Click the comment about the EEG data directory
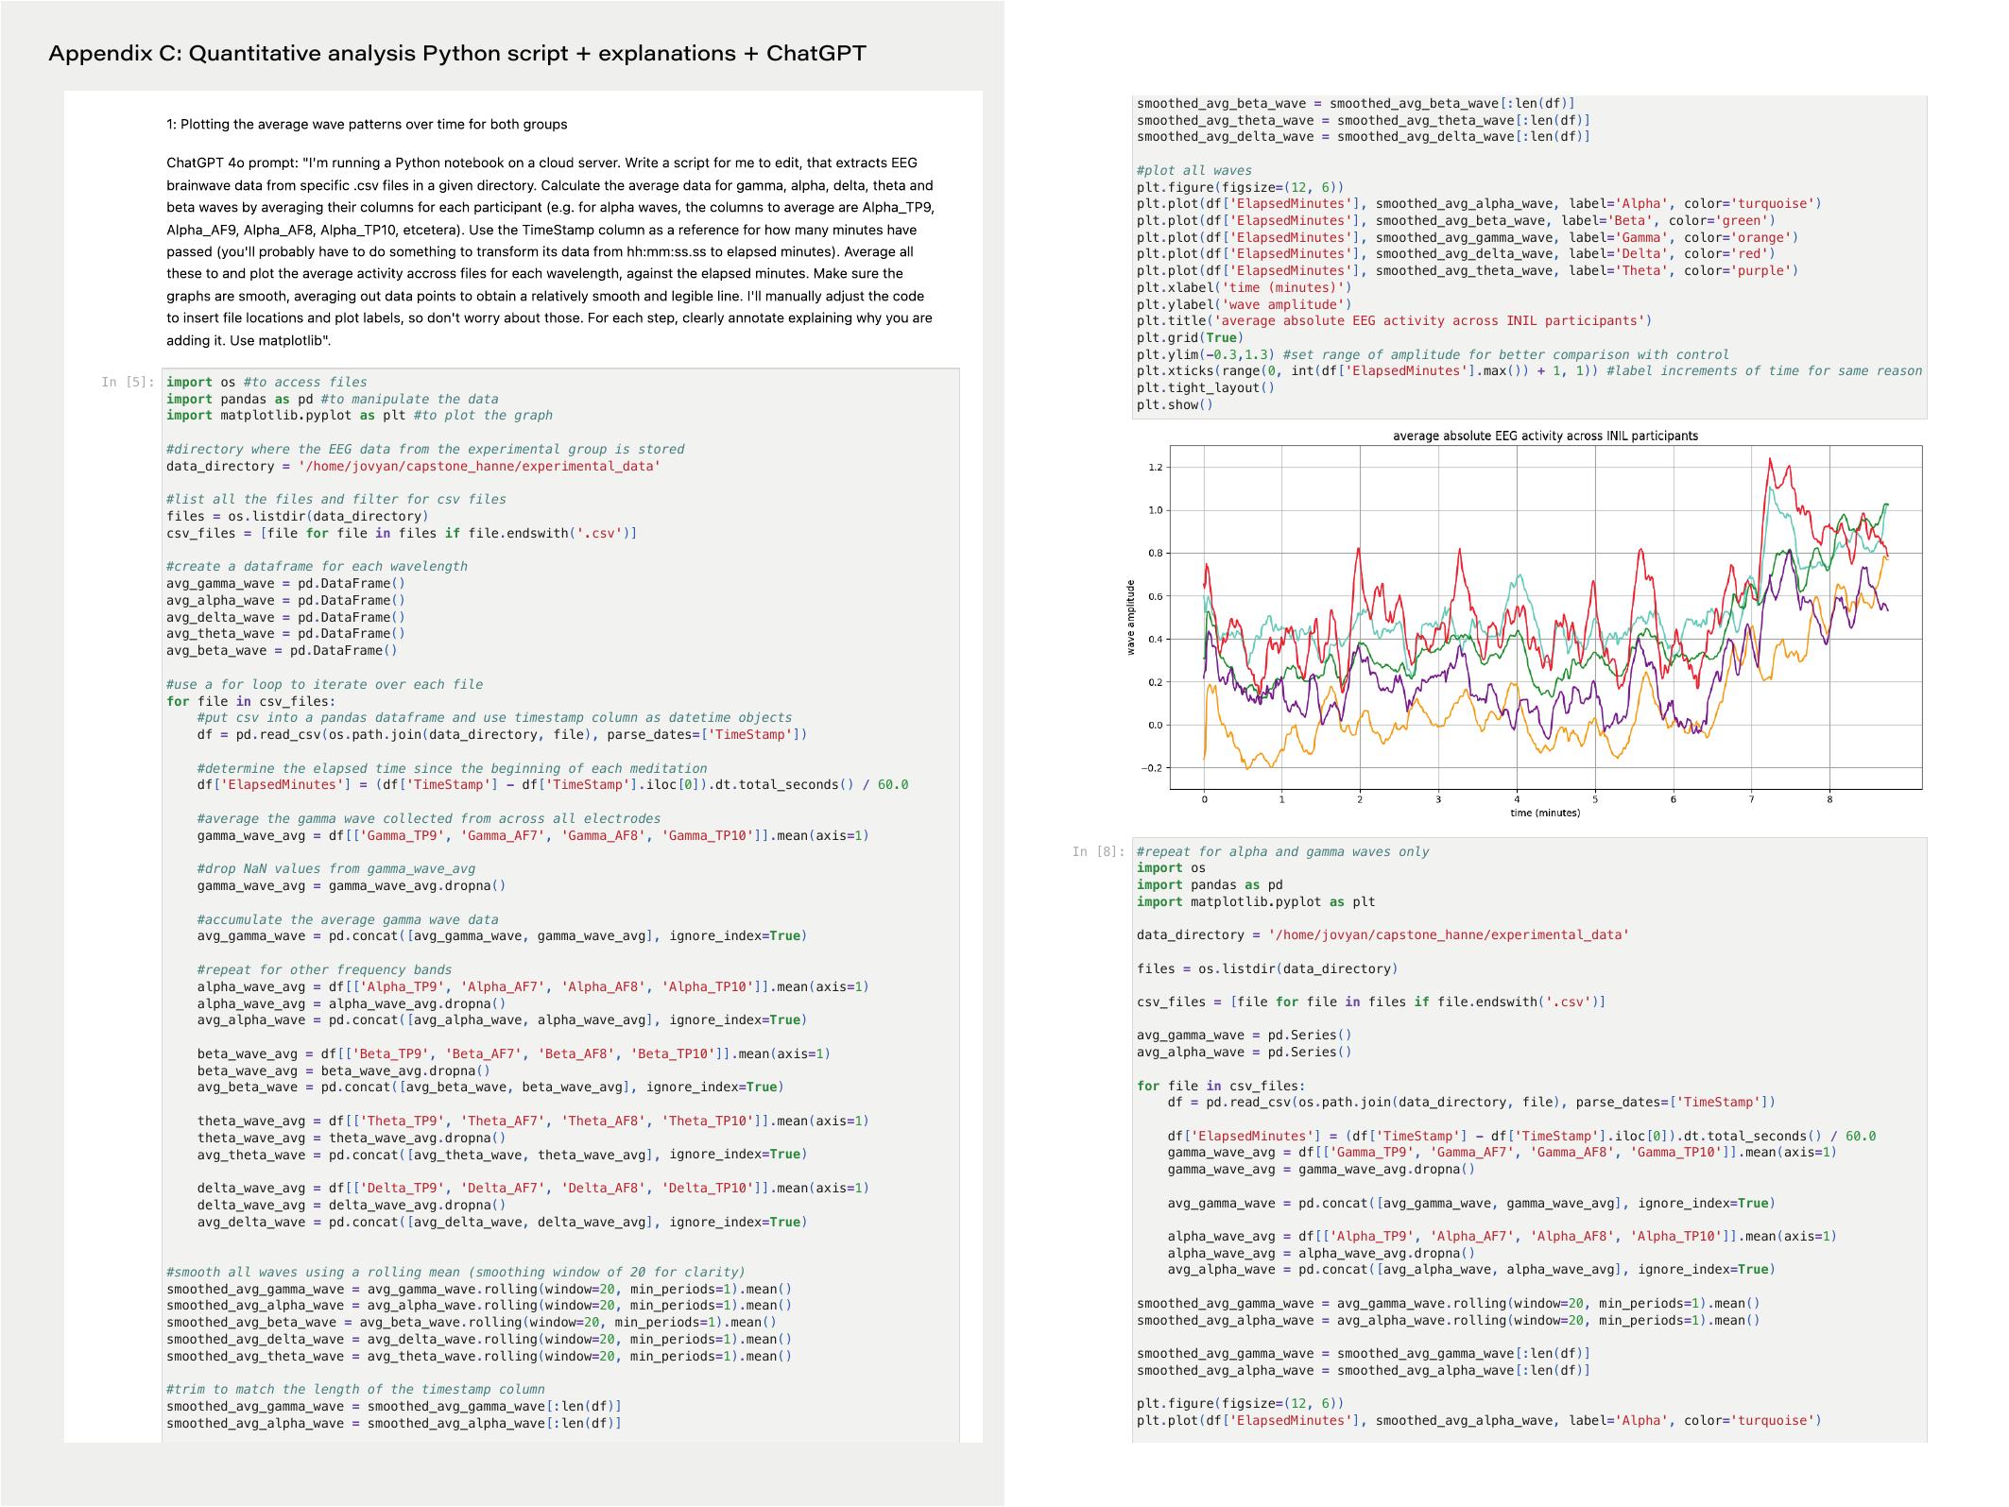 click(x=425, y=449)
